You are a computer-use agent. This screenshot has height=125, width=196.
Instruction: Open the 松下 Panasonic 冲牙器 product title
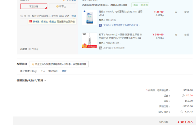[121, 36]
